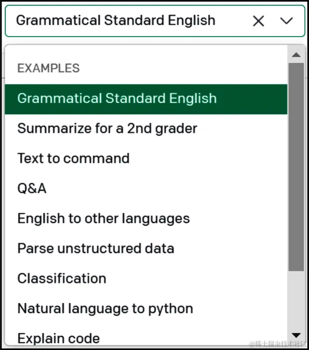This screenshot has height=350, width=309.
Task: Click the scrollbar track below the thumb
Action: pos(296,302)
